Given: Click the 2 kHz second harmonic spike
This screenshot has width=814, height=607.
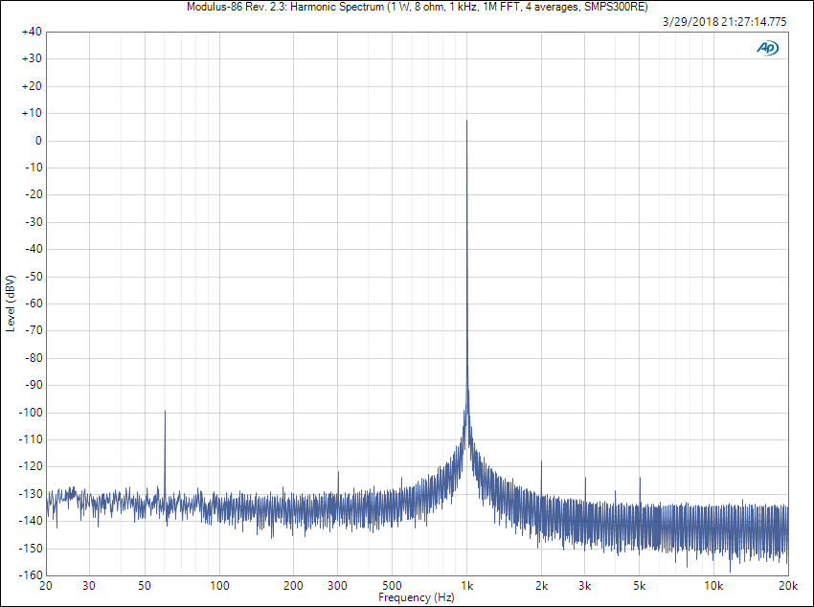Looking at the screenshot, I should (541, 461).
